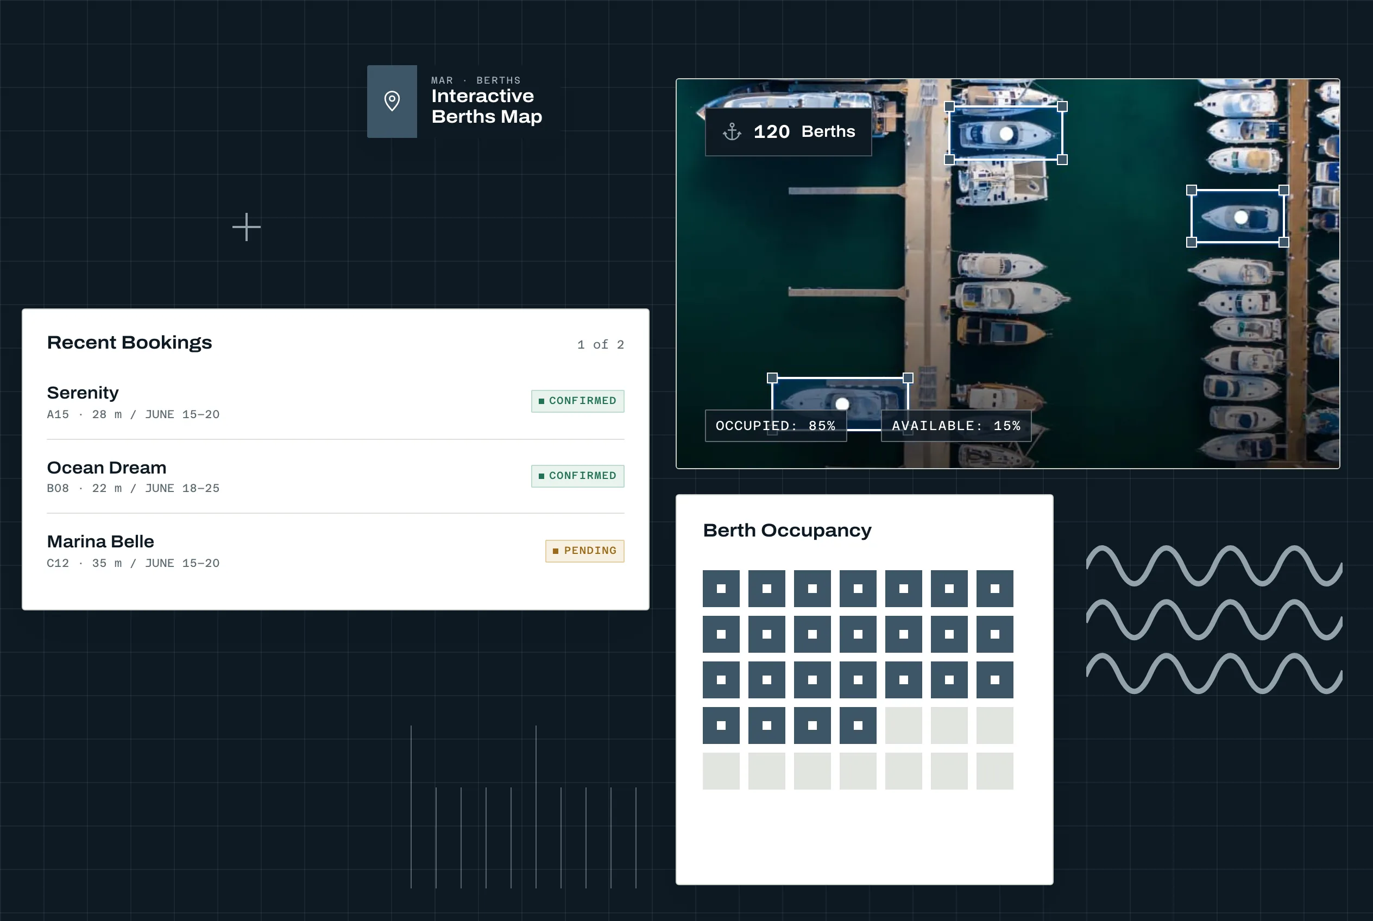
Task: Click the anchor icon beside 120 Berths
Action: click(x=732, y=131)
